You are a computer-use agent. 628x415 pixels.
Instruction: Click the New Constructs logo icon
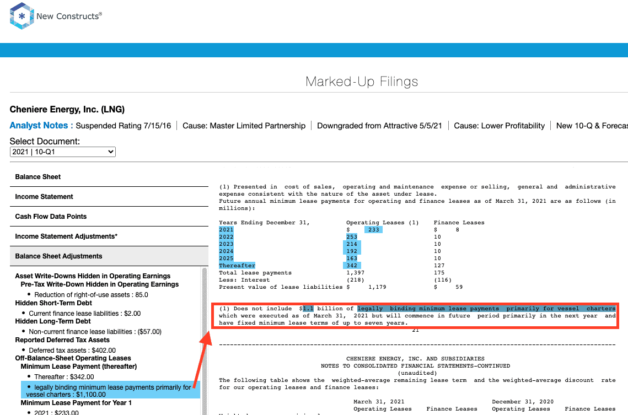coord(22,16)
